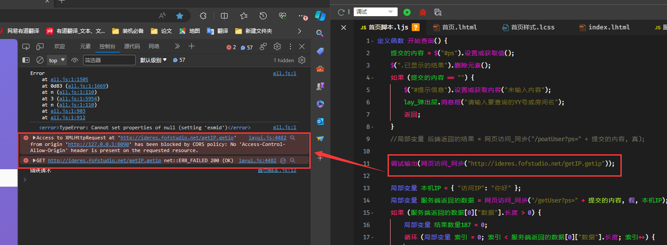Open the 调试 mode dropdown in IDE
This screenshot has height=245, width=667.
click(x=376, y=12)
